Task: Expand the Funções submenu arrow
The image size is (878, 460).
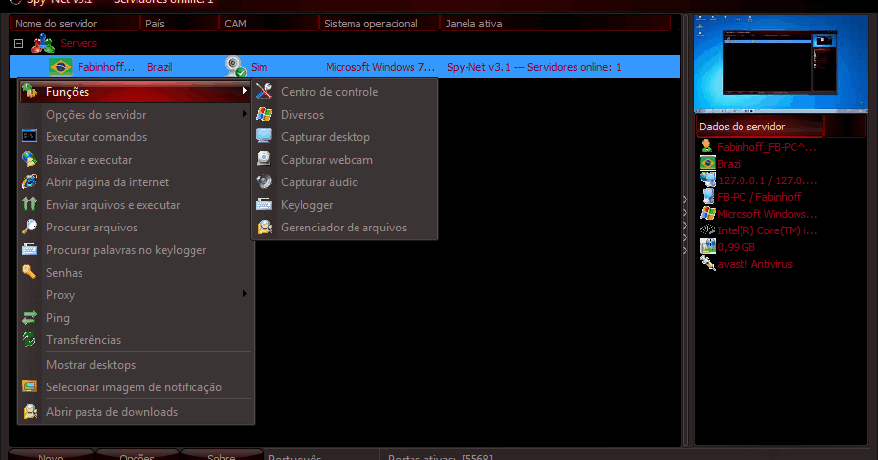Action: coord(245,91)
